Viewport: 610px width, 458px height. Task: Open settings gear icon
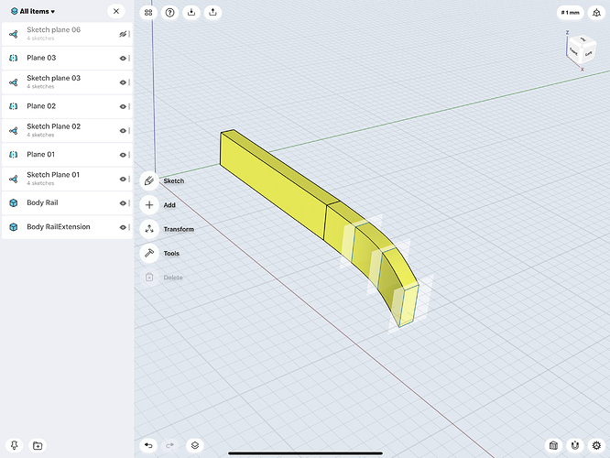click(596, 445)
